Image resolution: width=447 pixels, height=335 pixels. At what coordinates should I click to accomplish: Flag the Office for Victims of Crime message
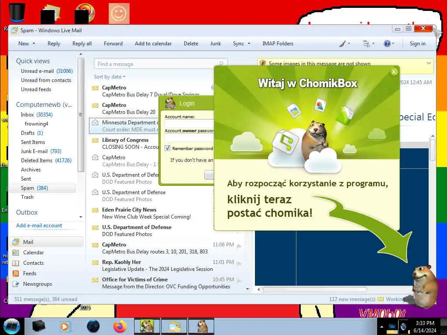[239, 281]
